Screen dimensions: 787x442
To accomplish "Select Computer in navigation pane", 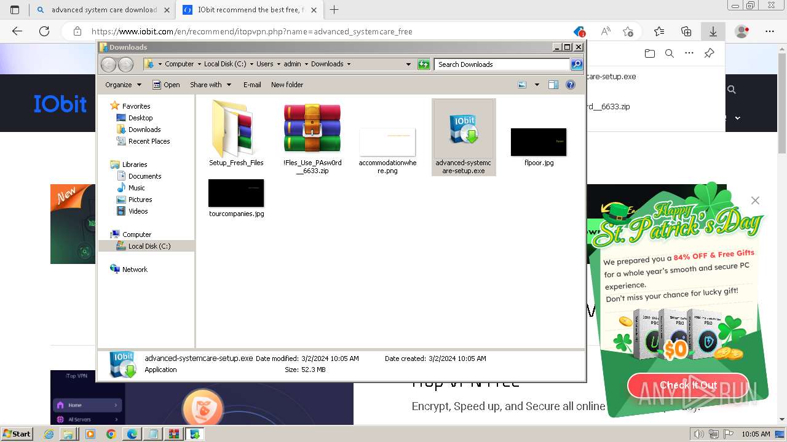I will (x=136, y=235).
